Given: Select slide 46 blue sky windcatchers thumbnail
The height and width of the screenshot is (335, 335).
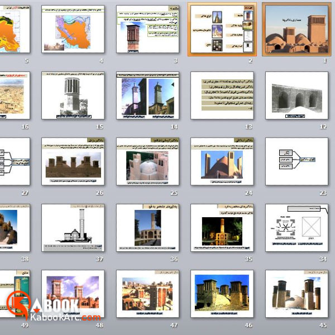Looking at the screenshot, I should tap(222, 294).
